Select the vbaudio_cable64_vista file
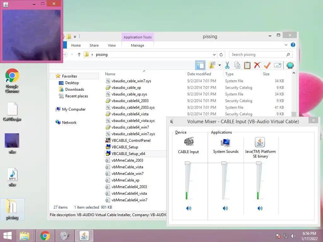This screenshot has height=242, width=323. coord(130,114)
